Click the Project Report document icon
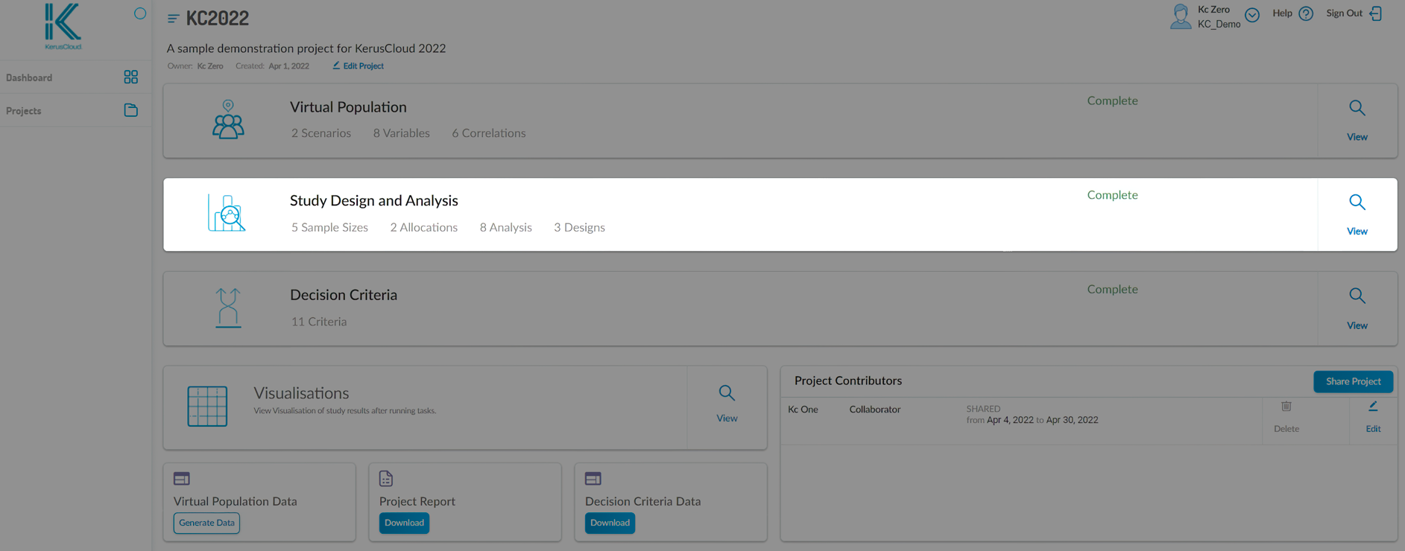Viewport: 1405px width, 551px height. 386,479
